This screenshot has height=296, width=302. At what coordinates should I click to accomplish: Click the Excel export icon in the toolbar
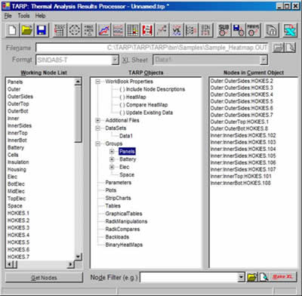(290, 30)
